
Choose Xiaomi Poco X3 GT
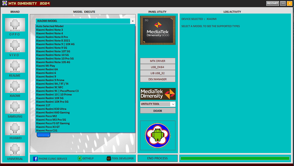(x=85, y=127)
